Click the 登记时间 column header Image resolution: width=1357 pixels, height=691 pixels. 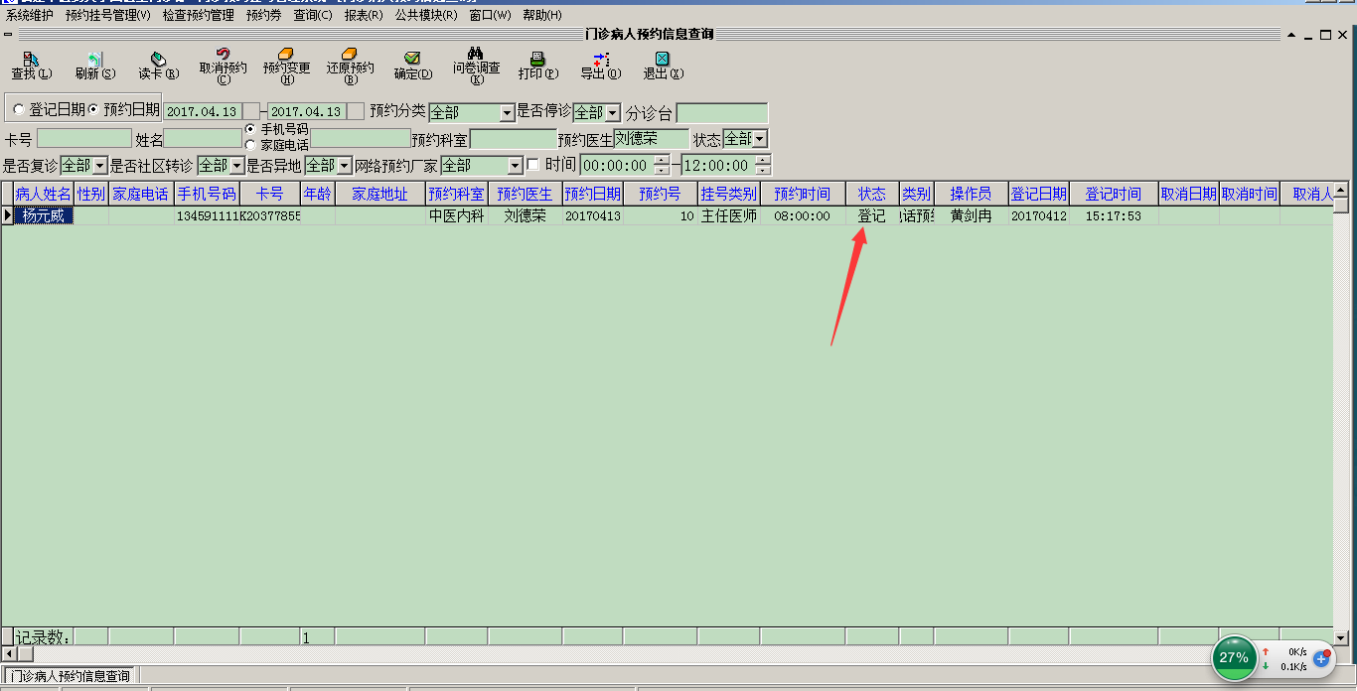(1114, 194)
